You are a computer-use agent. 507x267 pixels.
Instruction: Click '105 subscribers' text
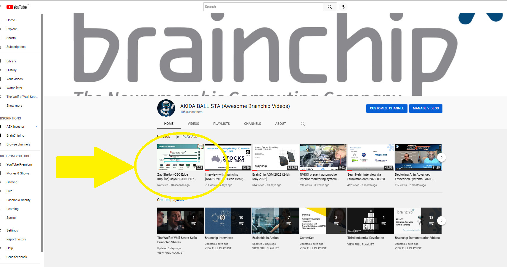[191, 112]
